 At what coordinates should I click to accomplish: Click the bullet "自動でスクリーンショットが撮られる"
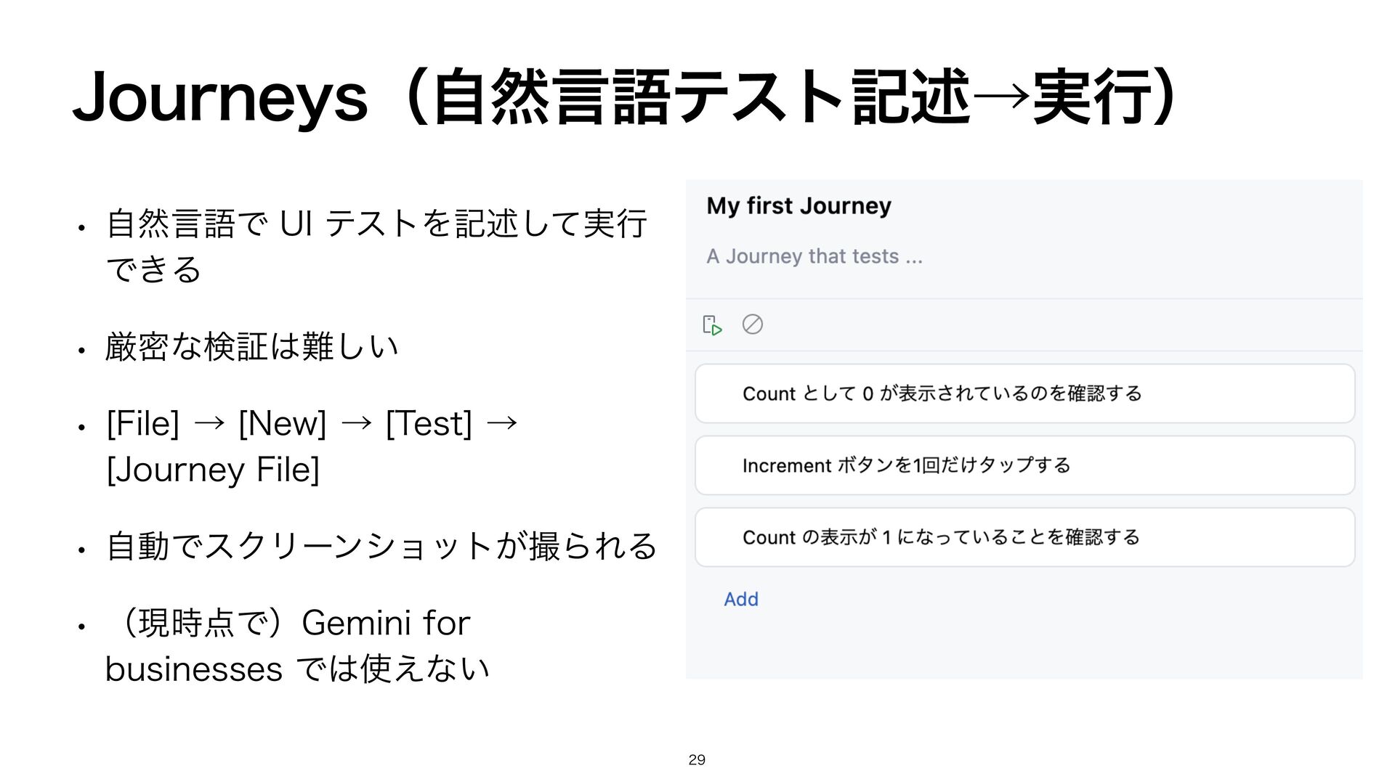click(381, 546)
